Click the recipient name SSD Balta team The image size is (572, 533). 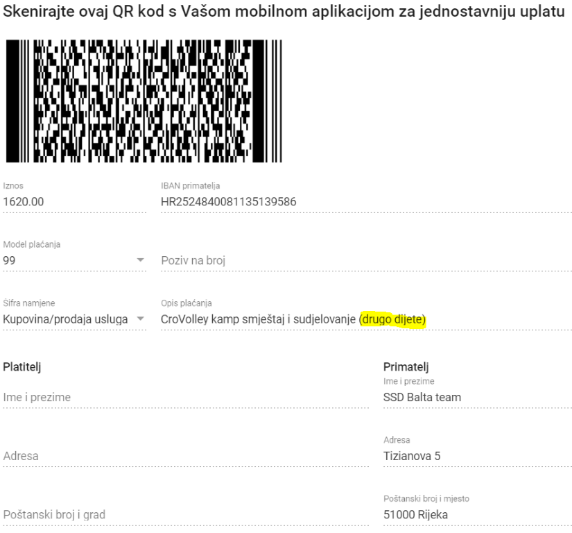422,397
